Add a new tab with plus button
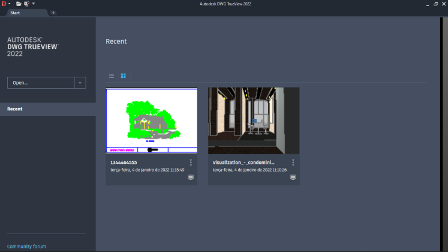The image size is (448, 252). click(x=53, y=13)
